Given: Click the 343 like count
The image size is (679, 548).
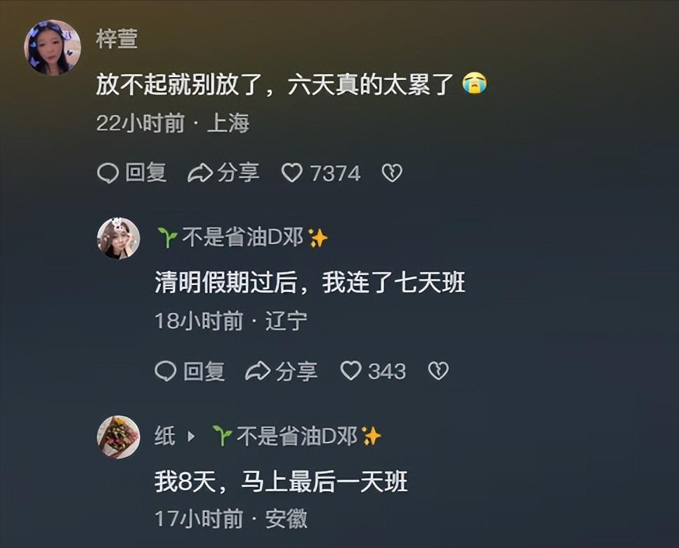Looking at the screenshot, I should pos(387,371).
